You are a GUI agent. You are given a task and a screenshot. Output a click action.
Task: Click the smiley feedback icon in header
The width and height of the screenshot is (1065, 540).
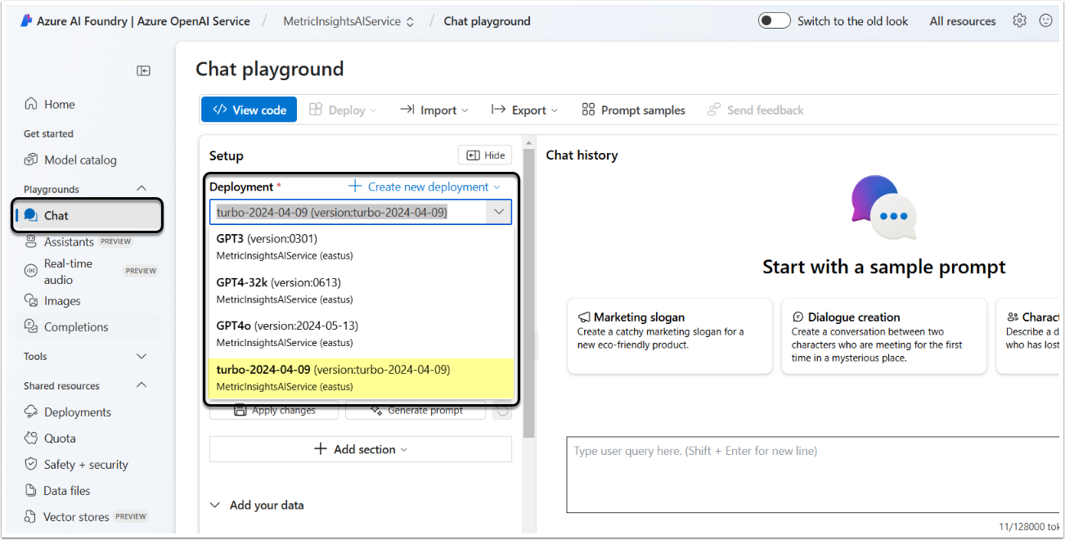click(1045, 20)
